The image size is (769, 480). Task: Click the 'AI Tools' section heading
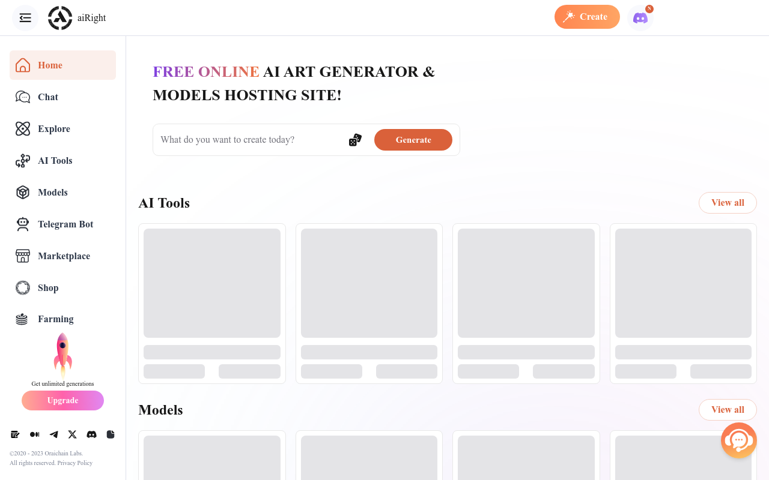(x=164, y=203)
